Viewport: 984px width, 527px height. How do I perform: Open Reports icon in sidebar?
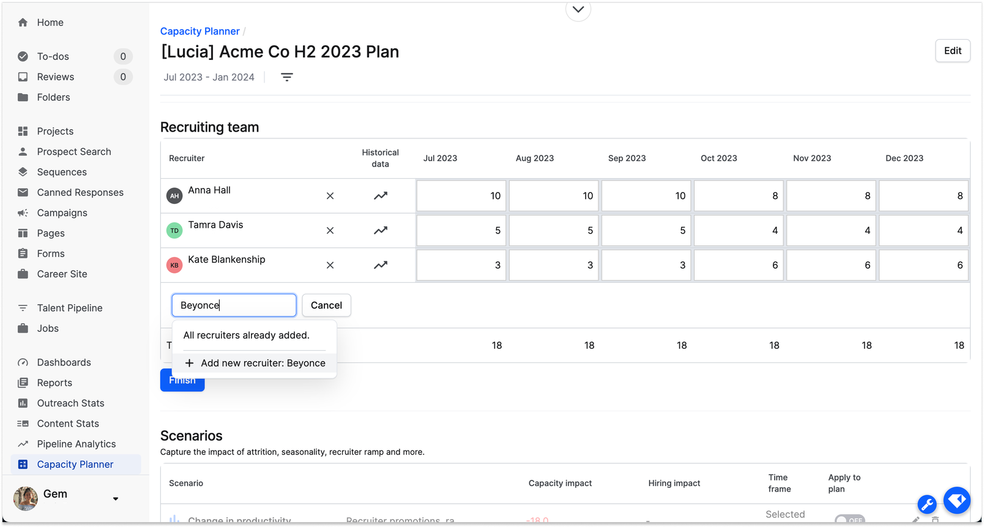tap(23, 383)
